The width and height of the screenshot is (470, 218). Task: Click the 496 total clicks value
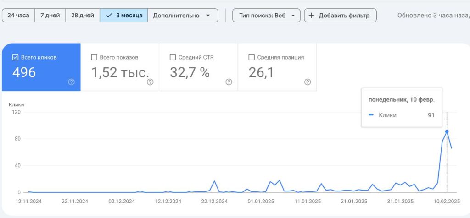[24, 73]
